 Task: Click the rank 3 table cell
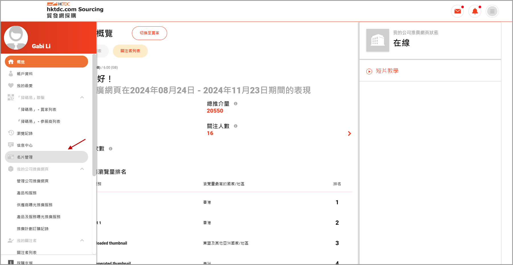337,243
